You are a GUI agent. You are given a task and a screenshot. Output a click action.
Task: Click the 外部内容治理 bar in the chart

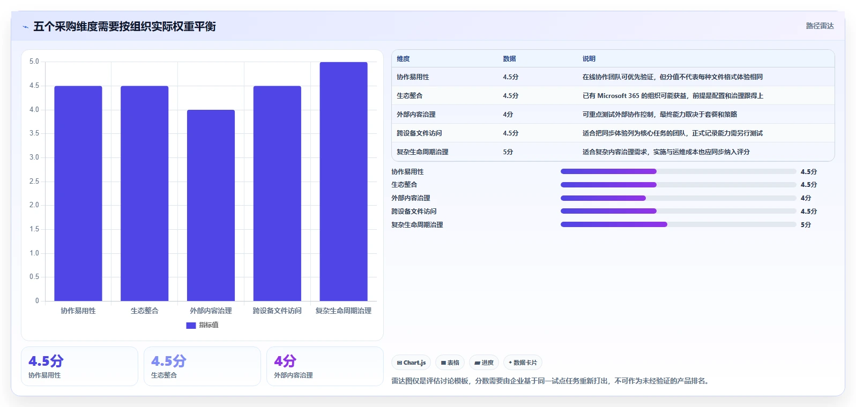(x=211, y=205)
